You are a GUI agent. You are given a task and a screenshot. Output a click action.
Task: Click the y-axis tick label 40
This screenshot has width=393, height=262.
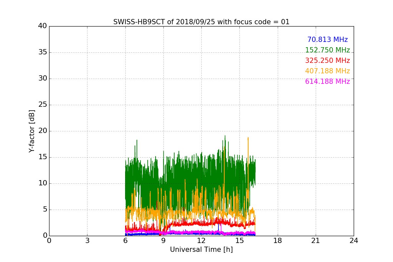(43, 26)
